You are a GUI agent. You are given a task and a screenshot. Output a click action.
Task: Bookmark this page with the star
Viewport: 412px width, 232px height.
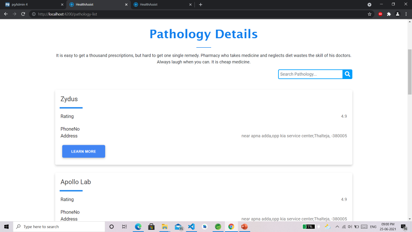[370, 14]
